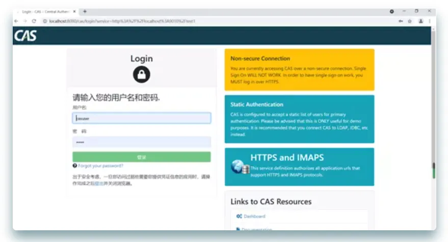Bookmark this page with star icon
448x242 pixels.
pos(410,21)
